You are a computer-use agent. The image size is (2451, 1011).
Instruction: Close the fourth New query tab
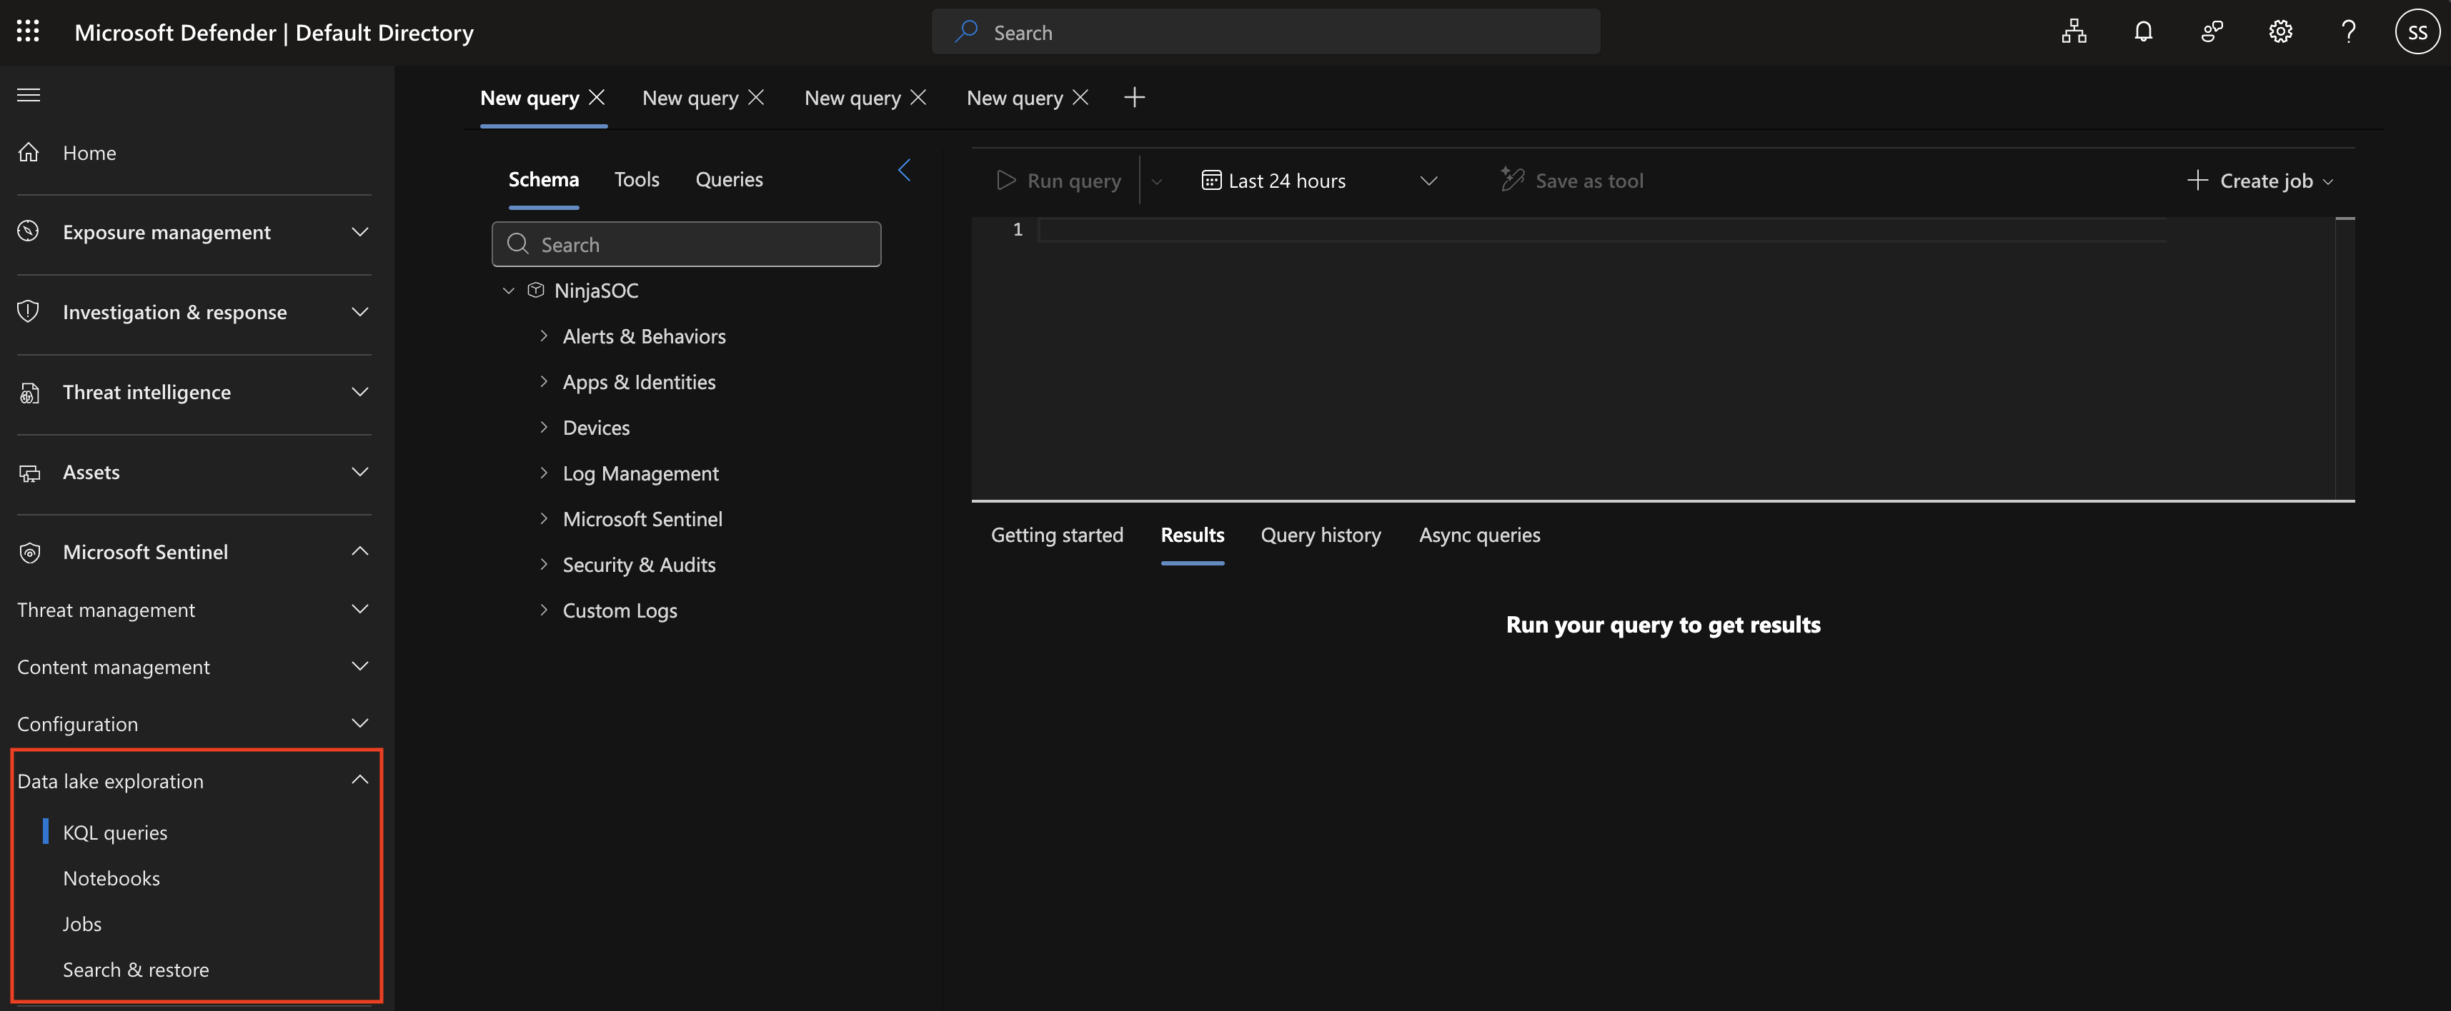[x=1080, y=97]
